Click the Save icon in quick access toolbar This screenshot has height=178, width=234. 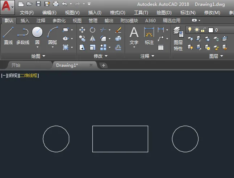click(x=38, y=4)
